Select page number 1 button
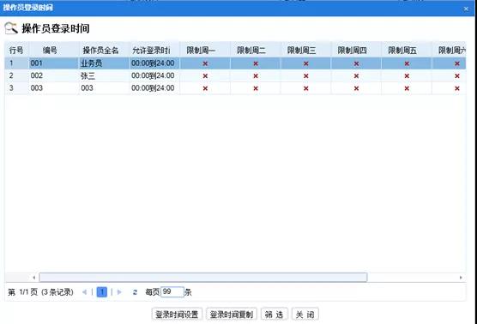The height and width of the screenshot is (324, 477). 102,292
